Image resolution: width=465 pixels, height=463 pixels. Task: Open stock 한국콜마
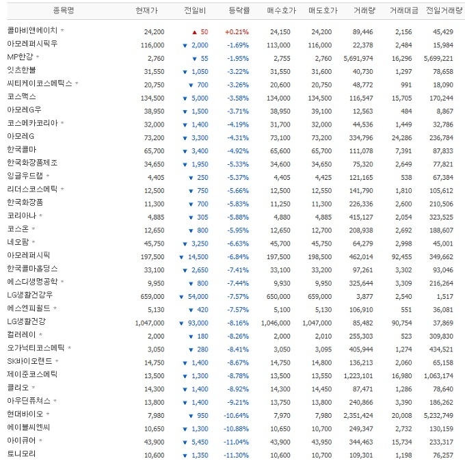(x=21, y=149)
